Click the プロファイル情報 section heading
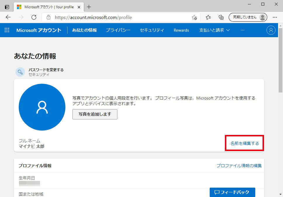Image resolution: width=283 pixels, height=197 pixels. [x=35, y=165]
